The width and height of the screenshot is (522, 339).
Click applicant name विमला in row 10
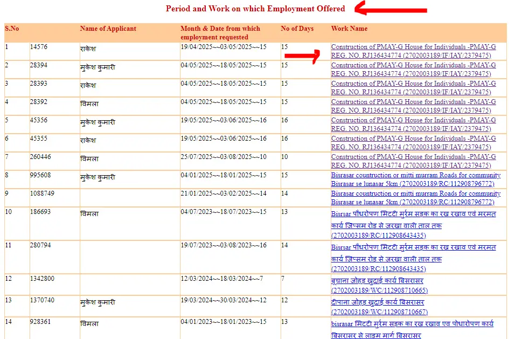(89, 213)
